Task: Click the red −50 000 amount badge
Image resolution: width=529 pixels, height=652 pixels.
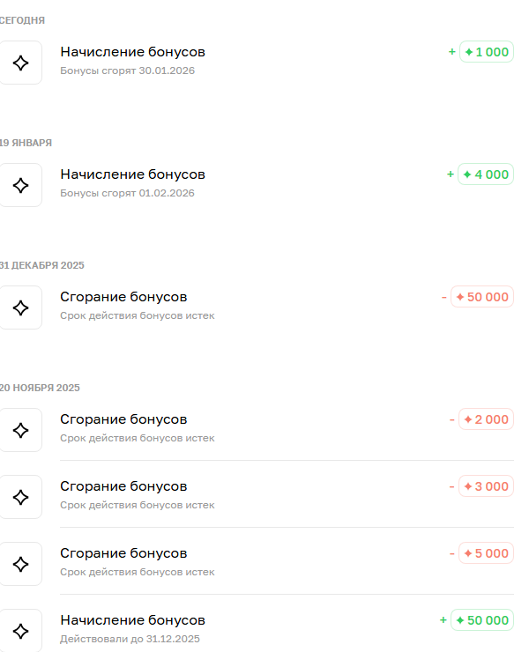Action: [482, 297]
